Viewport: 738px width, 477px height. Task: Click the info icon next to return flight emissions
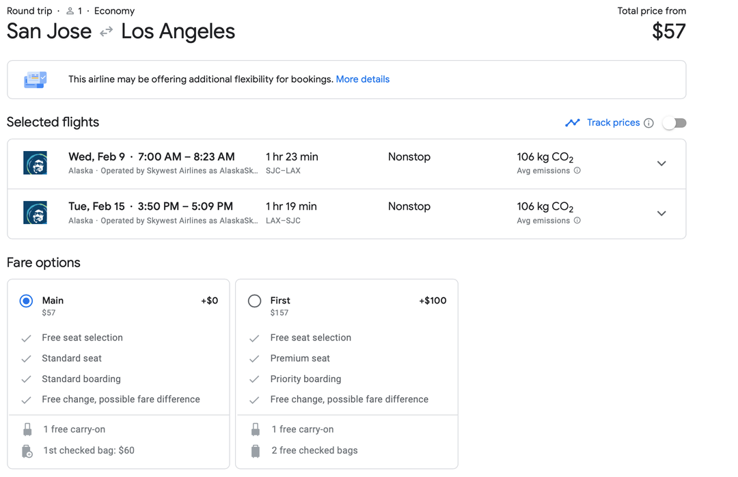coord(577,221)
